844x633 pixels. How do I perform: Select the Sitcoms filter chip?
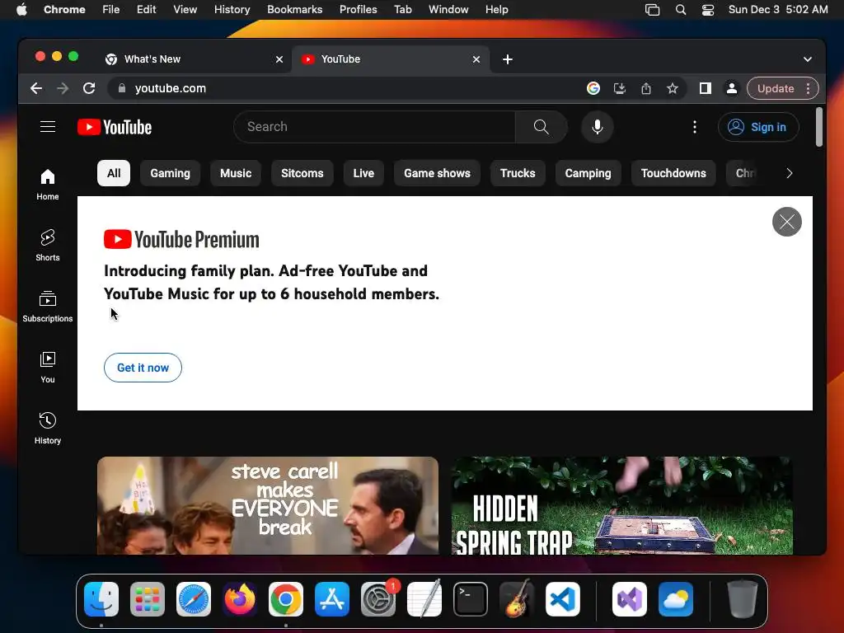(302, 173)
